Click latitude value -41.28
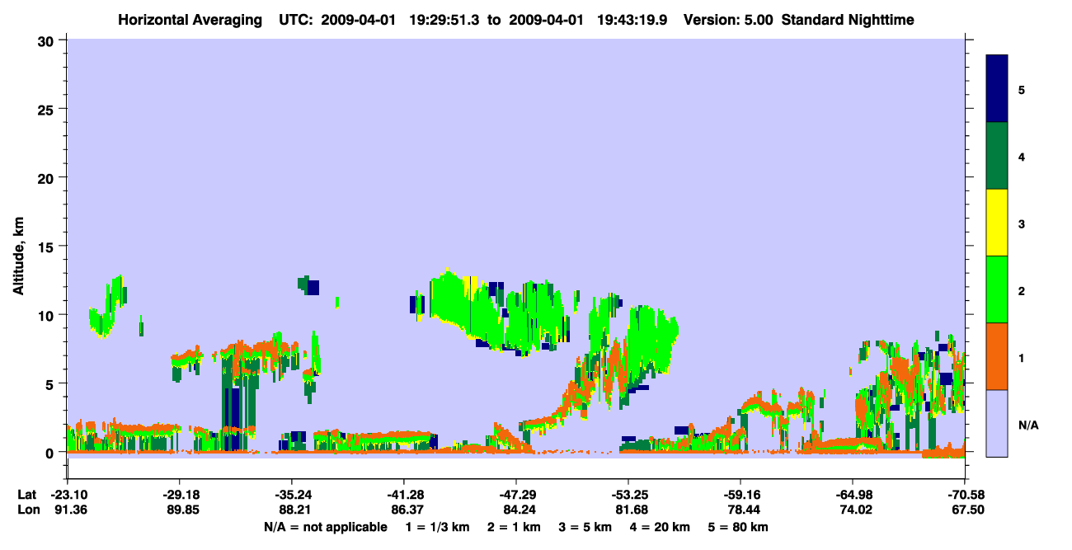The height and width of the screenshot is (550, 1072). pos(403,495)
